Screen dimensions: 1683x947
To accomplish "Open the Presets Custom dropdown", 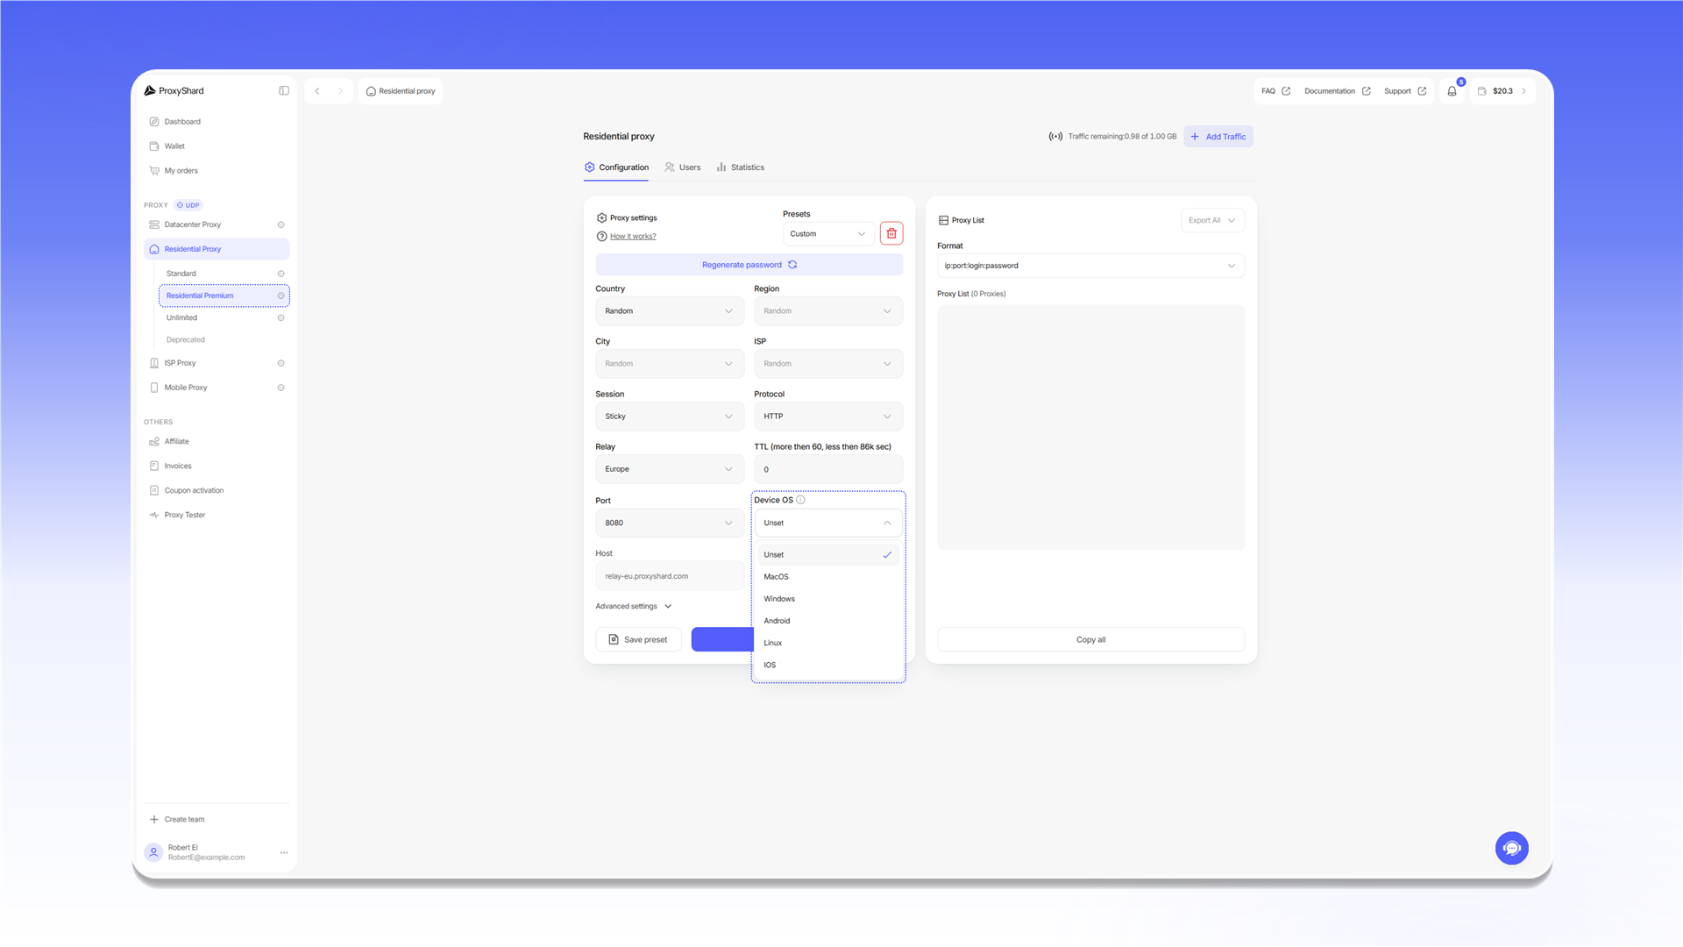I will [827, 234].
